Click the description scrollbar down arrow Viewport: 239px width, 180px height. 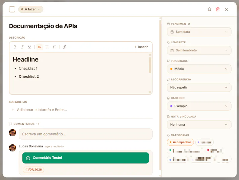pos(150,92)
